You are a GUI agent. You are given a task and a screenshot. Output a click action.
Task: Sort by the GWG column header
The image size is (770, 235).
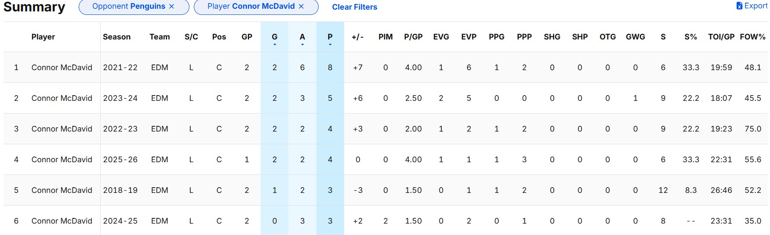(636, 37)
